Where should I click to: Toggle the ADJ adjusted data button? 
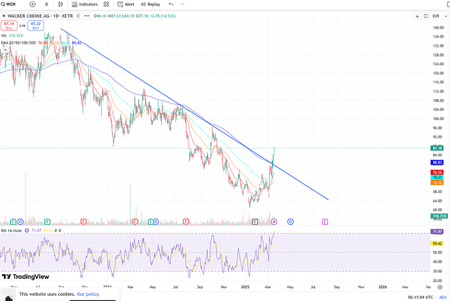(x=443, y=297)
